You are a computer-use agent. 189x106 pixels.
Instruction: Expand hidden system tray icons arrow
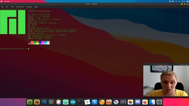(x=179, y=1)
